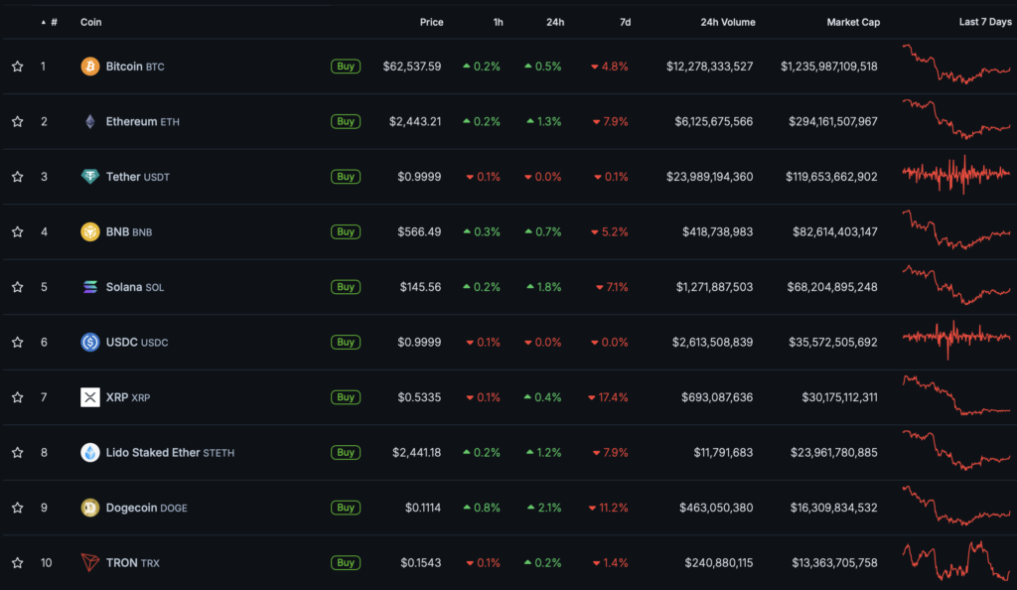Click the XRP logo icon
Viewport: 1017px width, 590px height.
(x=90, y=397)
